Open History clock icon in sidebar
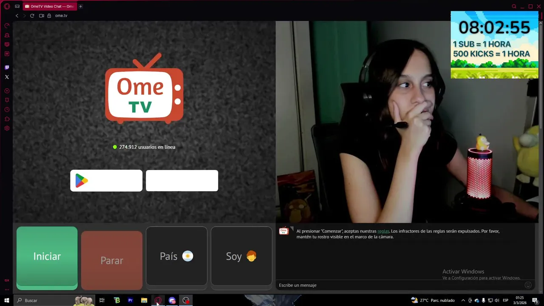544x306 pixels. pyautogui.click(x=7, y=110)
